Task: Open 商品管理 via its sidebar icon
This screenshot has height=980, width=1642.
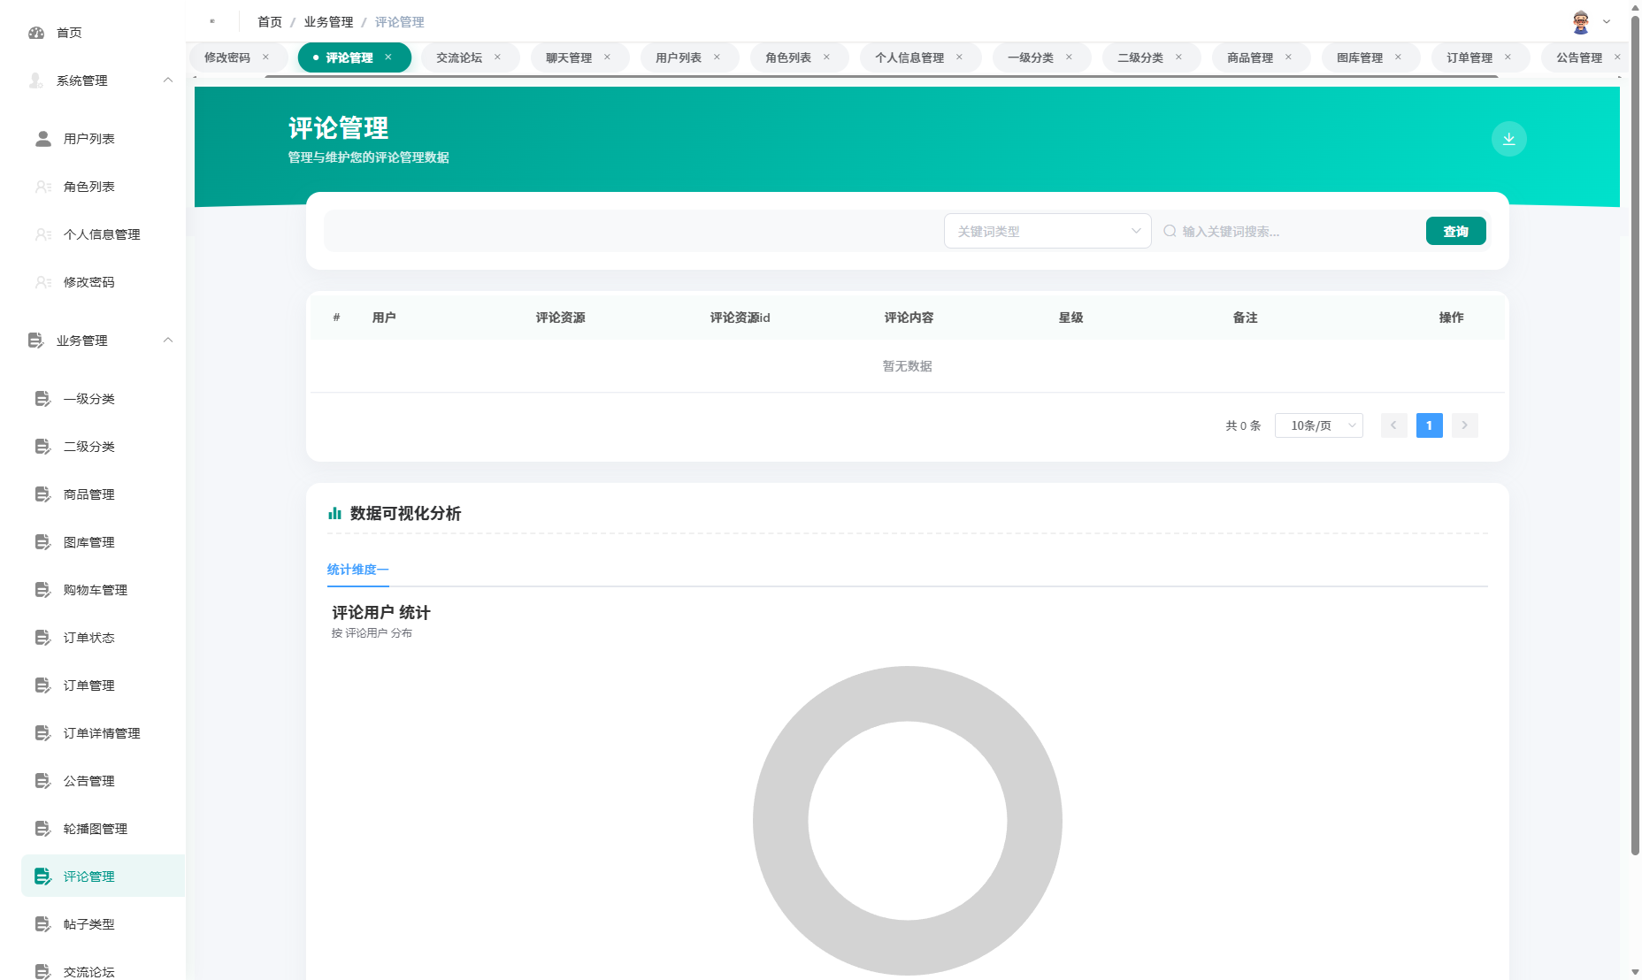Action: [42, 494]
